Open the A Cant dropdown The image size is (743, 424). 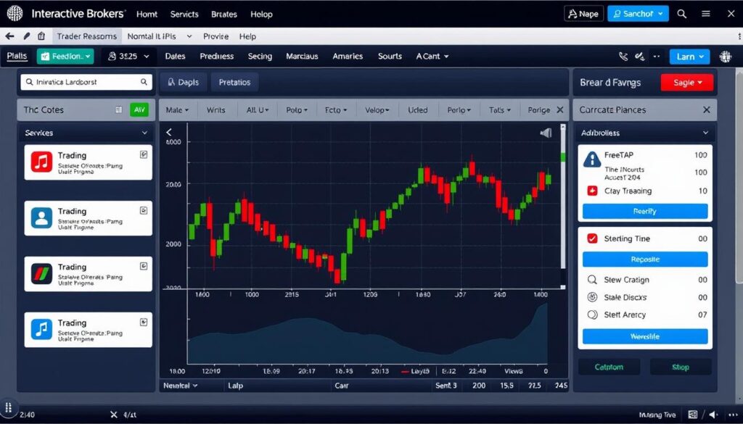point(432,57)
